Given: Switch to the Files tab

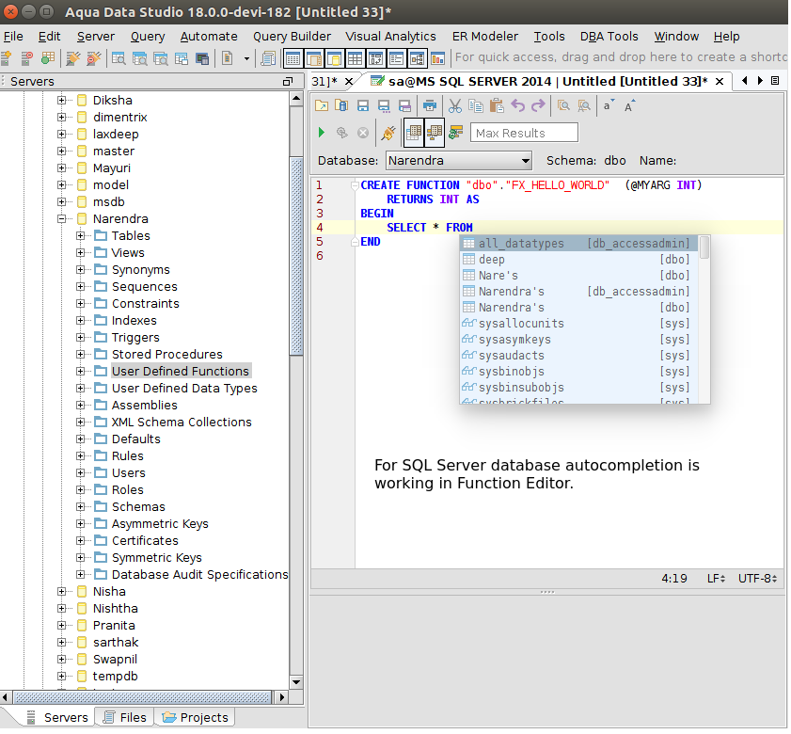Looking at the screenshot, I should tap(125, 718).
